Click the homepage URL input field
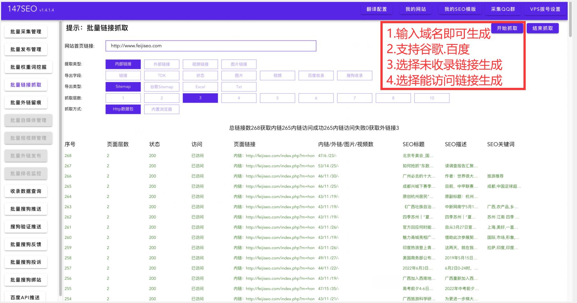577x303 pixels. tap(210, 46)
